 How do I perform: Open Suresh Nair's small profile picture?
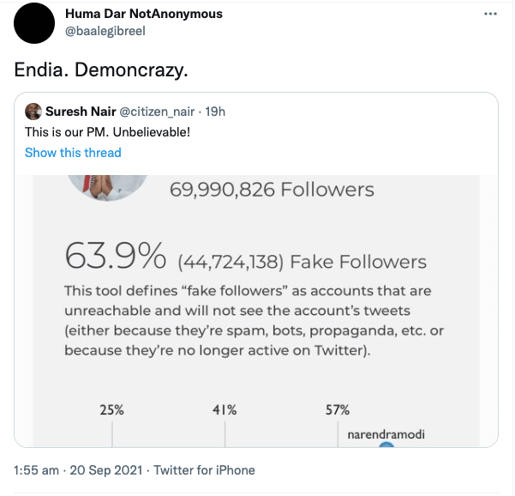tap(33, 112)
